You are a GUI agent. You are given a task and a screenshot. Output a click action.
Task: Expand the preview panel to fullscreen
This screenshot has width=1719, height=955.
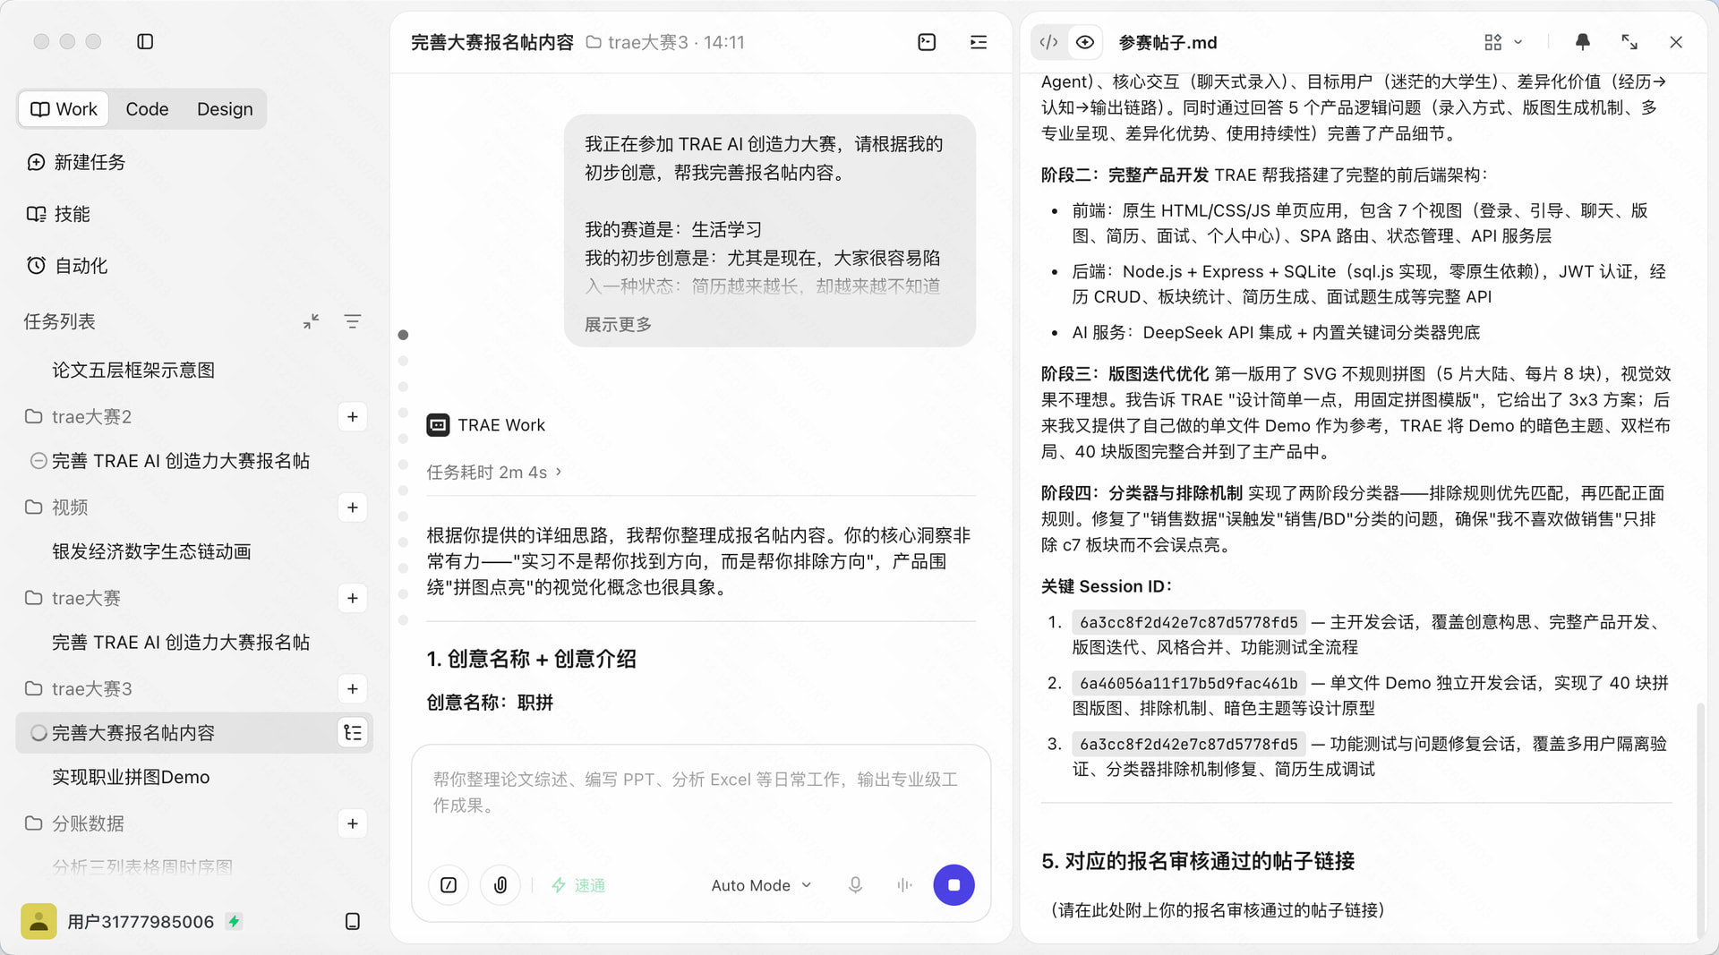tap(1629, 42)
